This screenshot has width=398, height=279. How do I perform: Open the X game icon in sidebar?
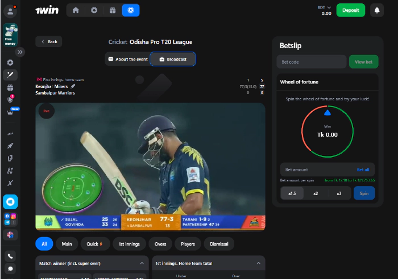tap(10, 183)
